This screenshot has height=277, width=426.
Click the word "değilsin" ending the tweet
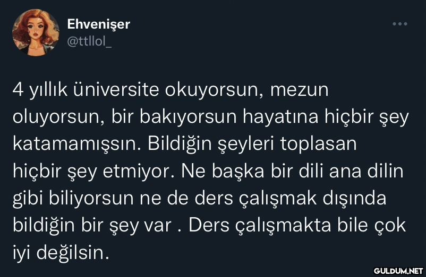(73, 253)
